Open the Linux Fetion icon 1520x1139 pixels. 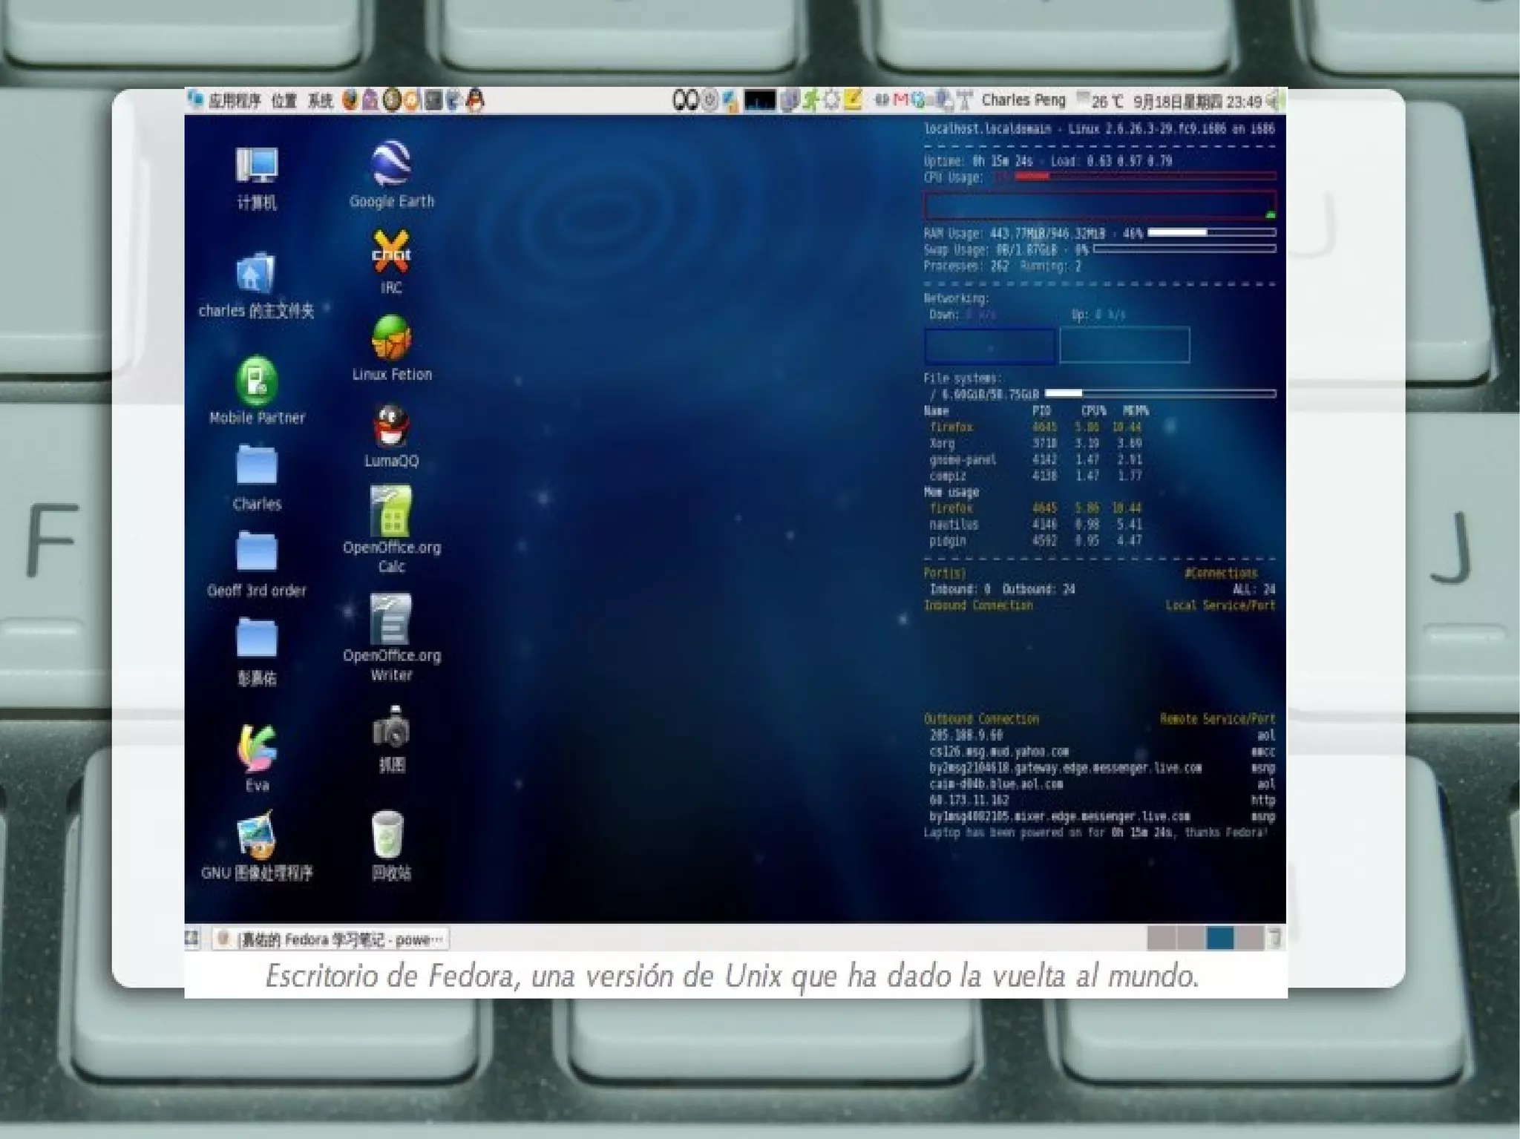391,338
